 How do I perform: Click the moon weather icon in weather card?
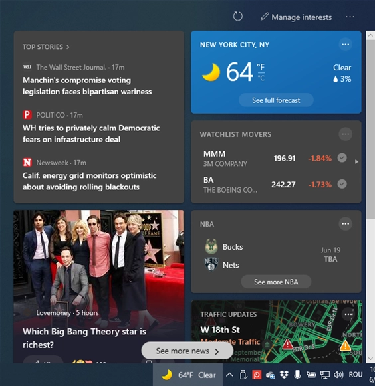pyautogui.click(x=211, y=72)
